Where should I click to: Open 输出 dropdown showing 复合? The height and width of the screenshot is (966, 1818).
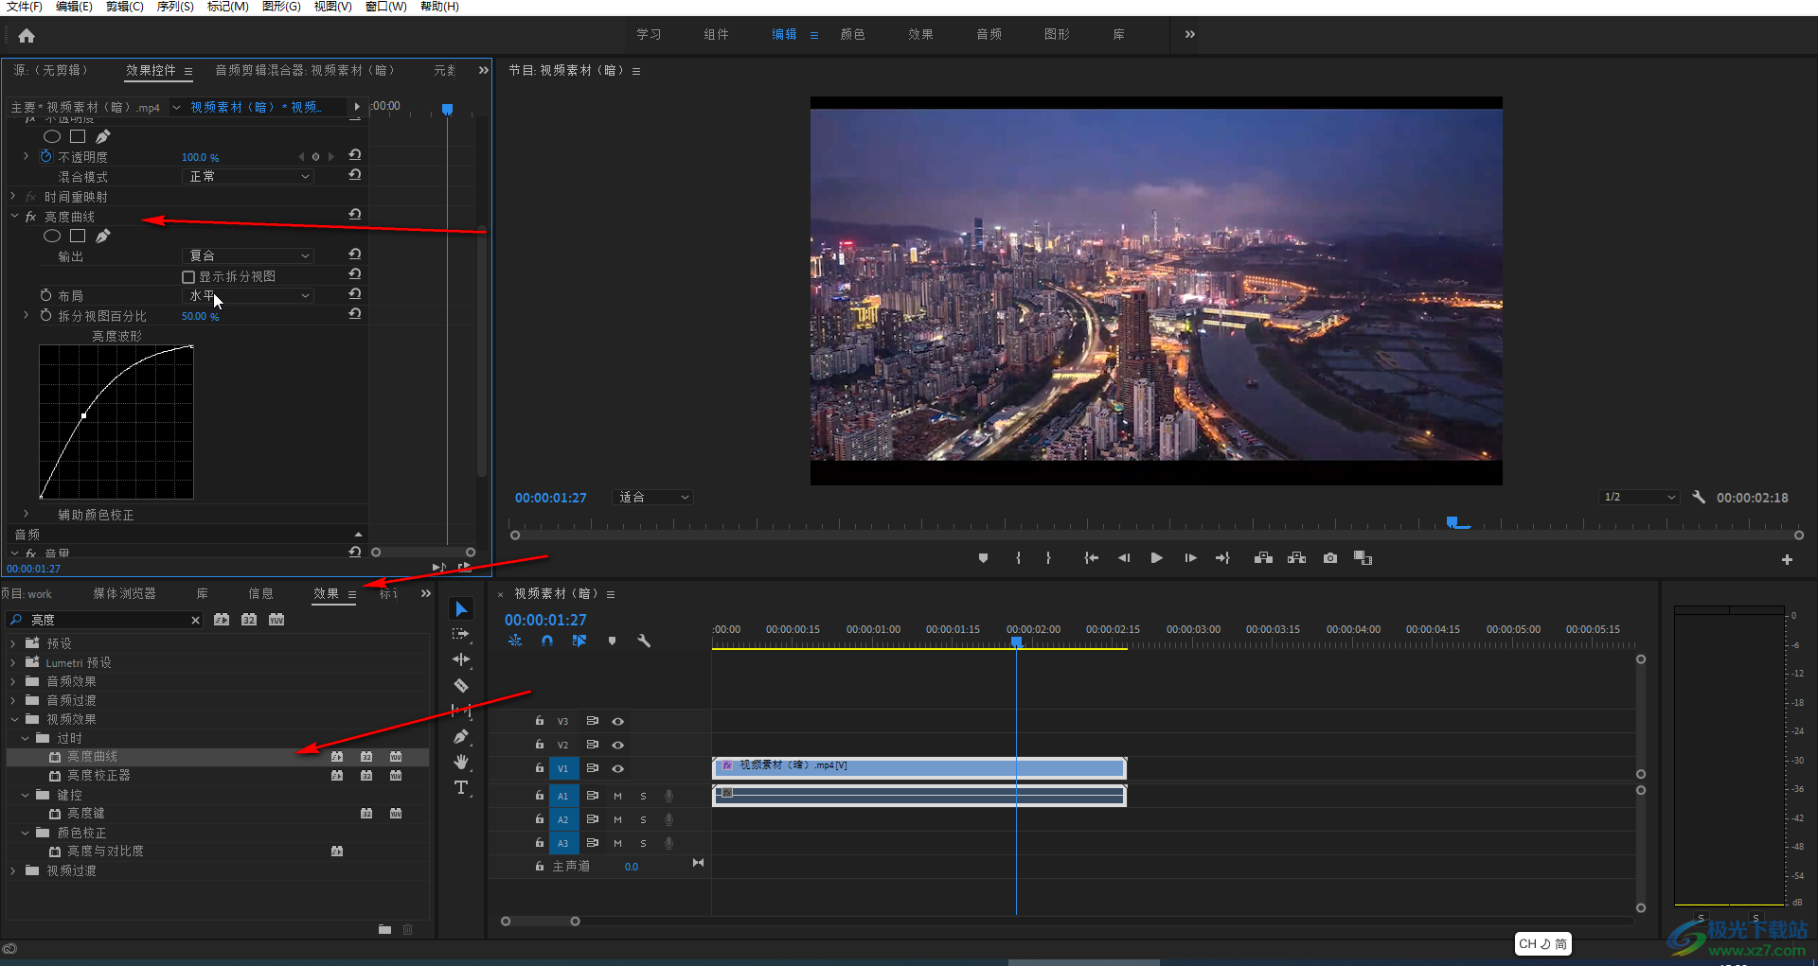click(248, 255)
